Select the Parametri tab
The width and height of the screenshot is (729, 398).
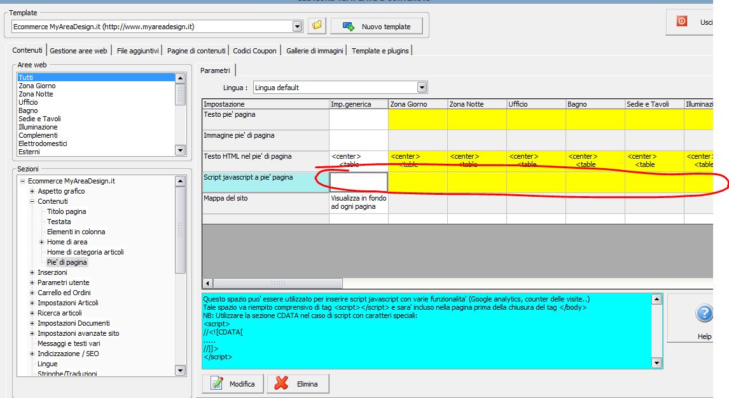tap(215, 70)
